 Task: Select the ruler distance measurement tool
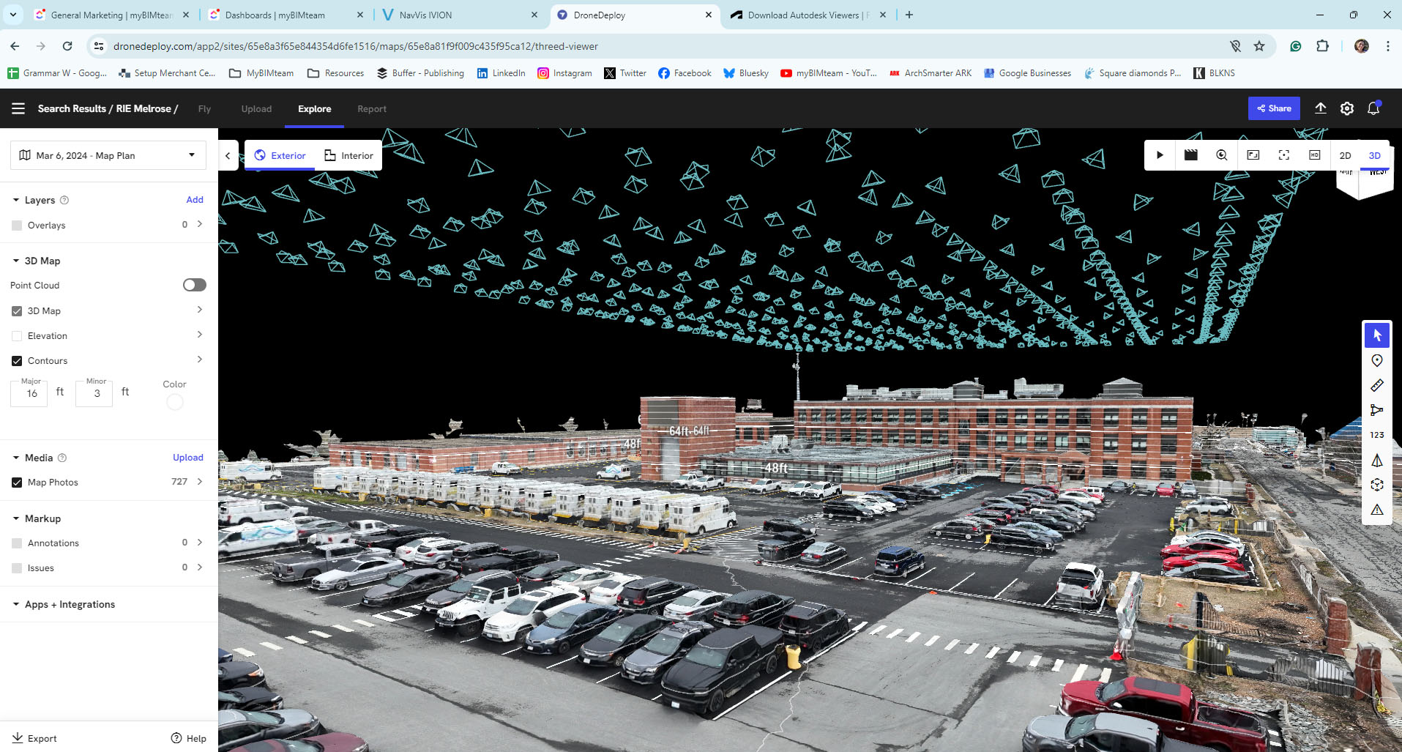coord(1376,385)
